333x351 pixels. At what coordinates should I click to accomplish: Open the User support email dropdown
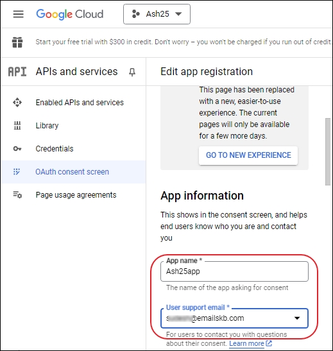coord(234,318)
